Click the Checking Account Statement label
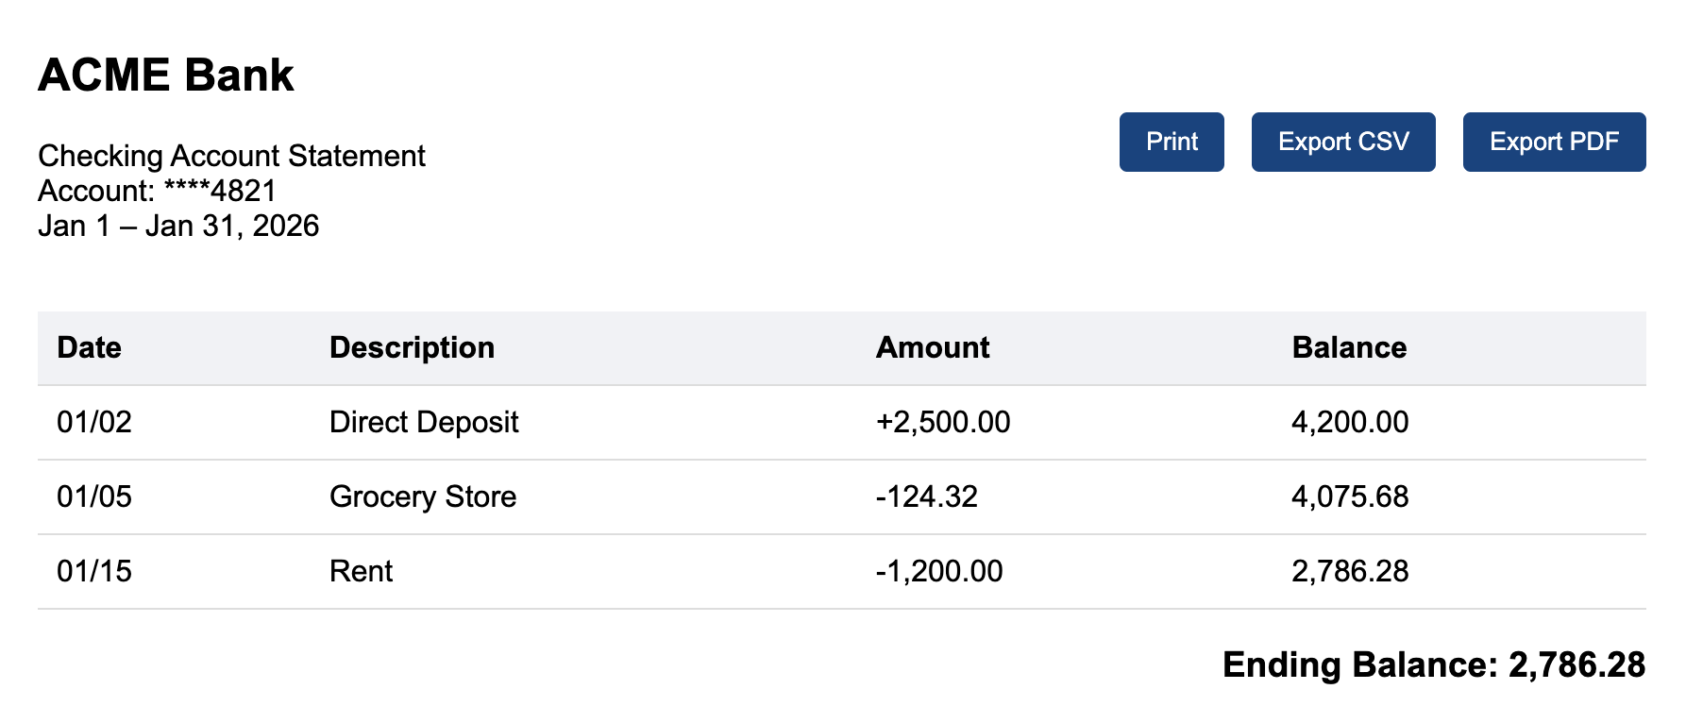This screenshot has height=723, width=1686. (231, 155)
